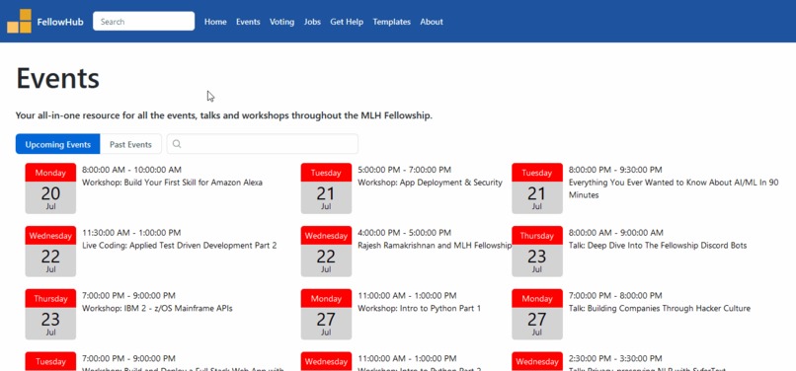The width and height of the screenshot is (796, 371).
Task: Click the About navigation link
Action: click(x=432, y=22)
